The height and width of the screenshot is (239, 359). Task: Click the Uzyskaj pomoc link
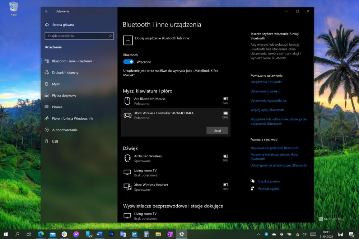[269, 181]
